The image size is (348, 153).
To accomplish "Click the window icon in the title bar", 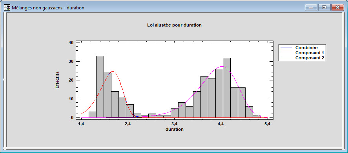I will (7, 7).
